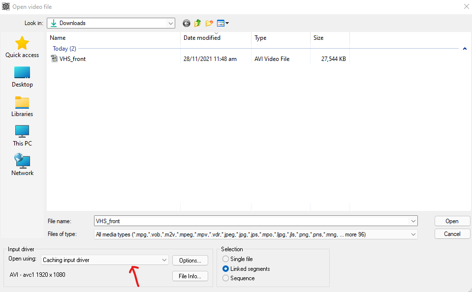This screenshot has width=472, height=292.
Task: Open the view menu icon
Action: click(x=223, y=23)
